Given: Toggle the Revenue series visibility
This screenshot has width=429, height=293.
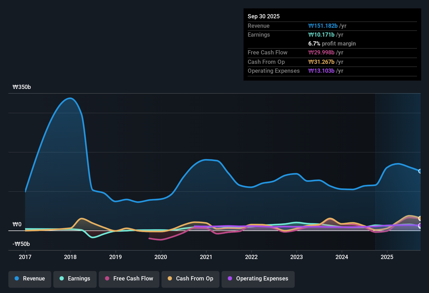Looking at the screenshot, I should (30, 279).
